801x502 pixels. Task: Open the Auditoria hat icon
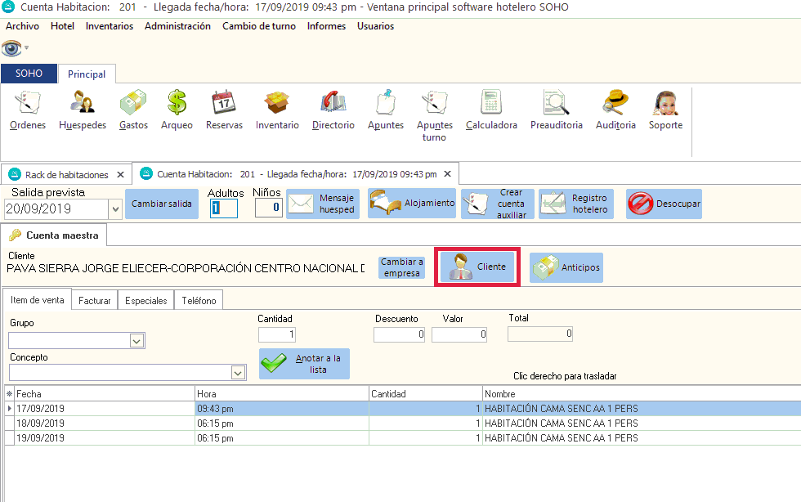pos(615,110)
